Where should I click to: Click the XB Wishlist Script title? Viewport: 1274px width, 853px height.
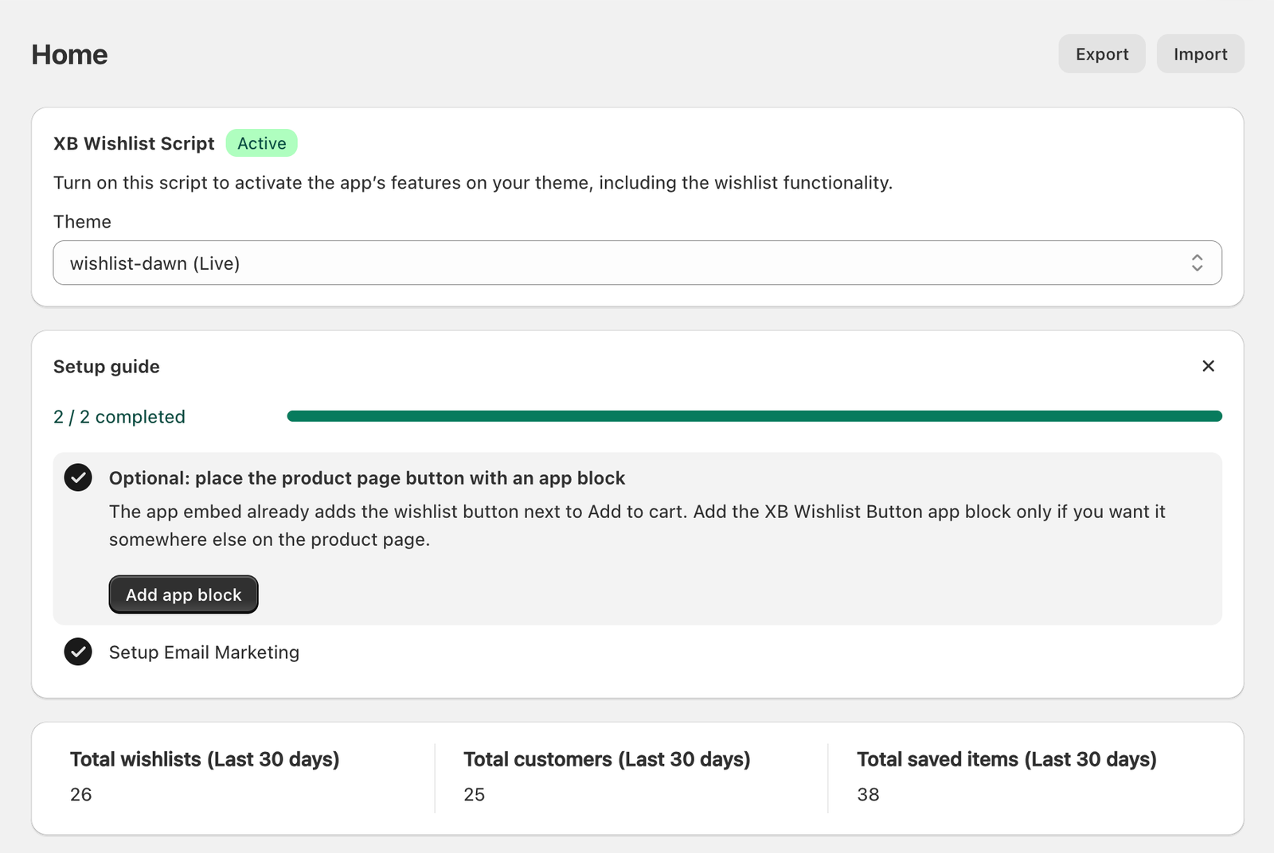[134, 144]
